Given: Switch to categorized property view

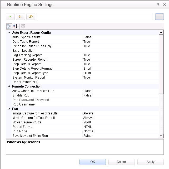Looking at the screenshot, I should point(9,26).
